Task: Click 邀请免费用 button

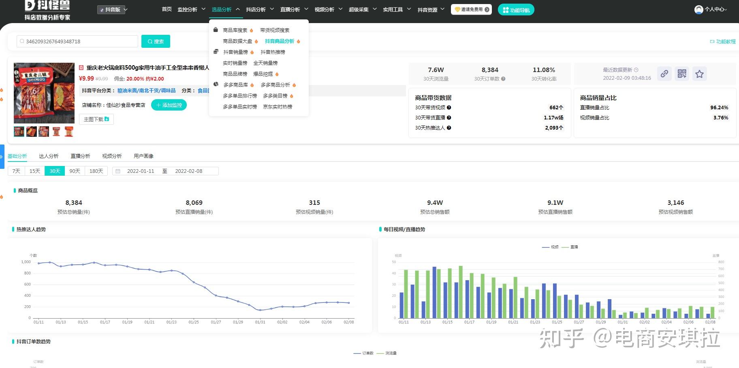Action: [471, 9]
